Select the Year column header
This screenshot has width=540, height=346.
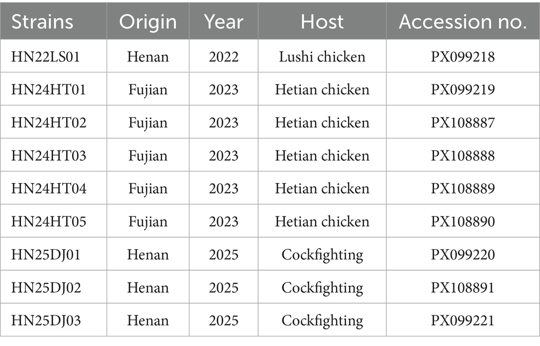(223, 21)
